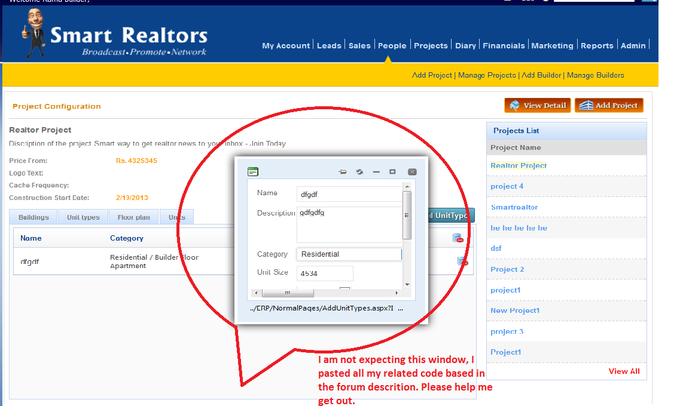Open New Project1 link
689x406 pixels.
(x=515, y=310)
